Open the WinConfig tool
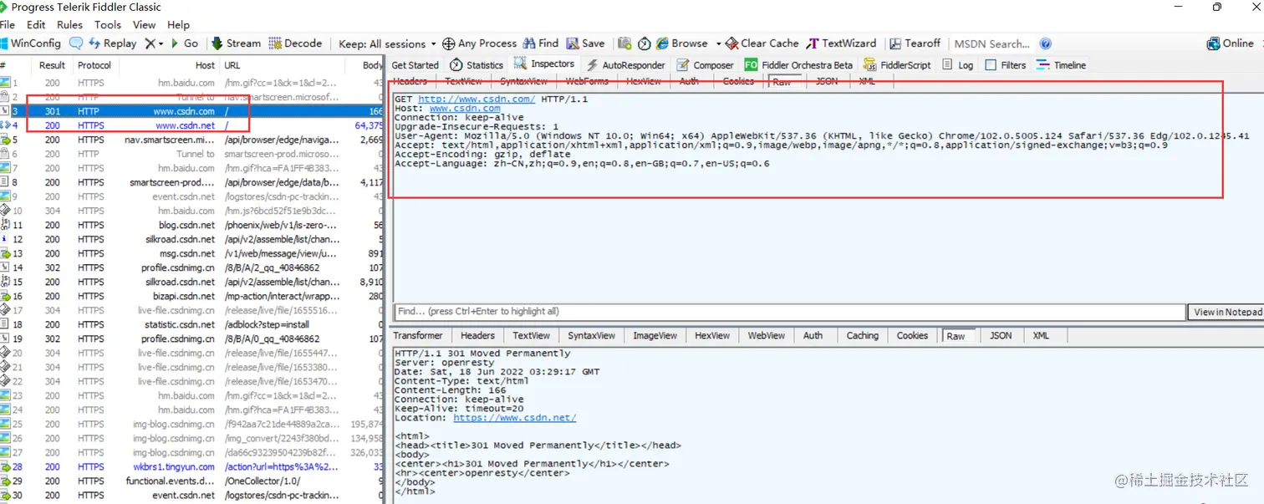1264x504 pixels. 31,43
